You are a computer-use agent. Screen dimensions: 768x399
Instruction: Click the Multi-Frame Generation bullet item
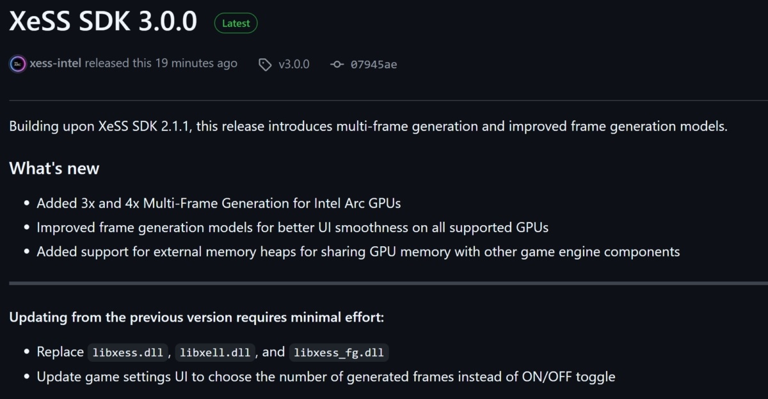click(219, 203)
